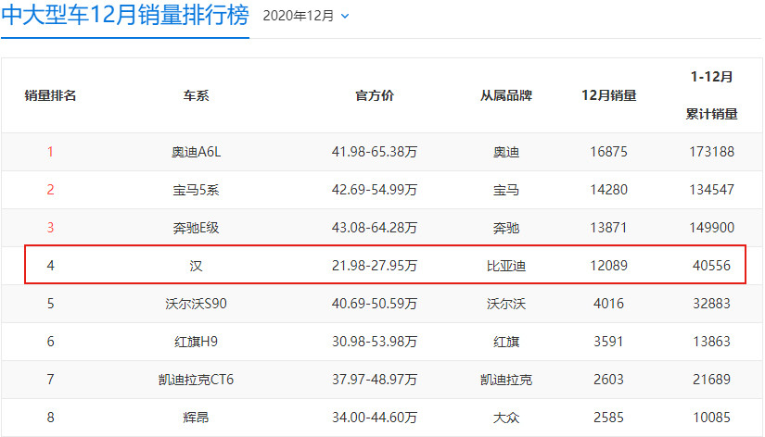Viewport: 765px width, 437px height.
Task: Click December sales value 4016
Action: (x=608, y=304)
